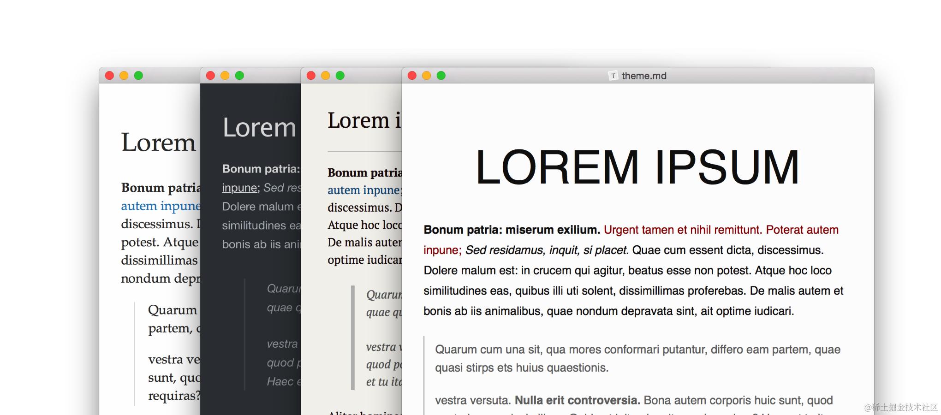This screenshot has width=941, height=415.
Task: Click the underlined 'inpune' link in dark window
Action: pos(240,188)
